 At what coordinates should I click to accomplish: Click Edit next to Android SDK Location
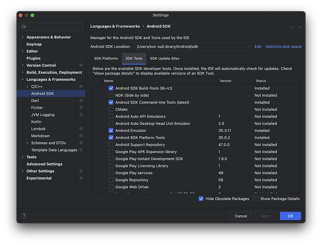[258, 46]
